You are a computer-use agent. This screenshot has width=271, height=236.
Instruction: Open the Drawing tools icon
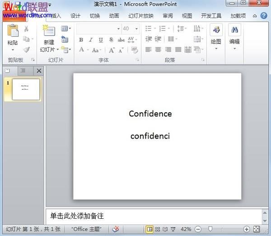216,29
